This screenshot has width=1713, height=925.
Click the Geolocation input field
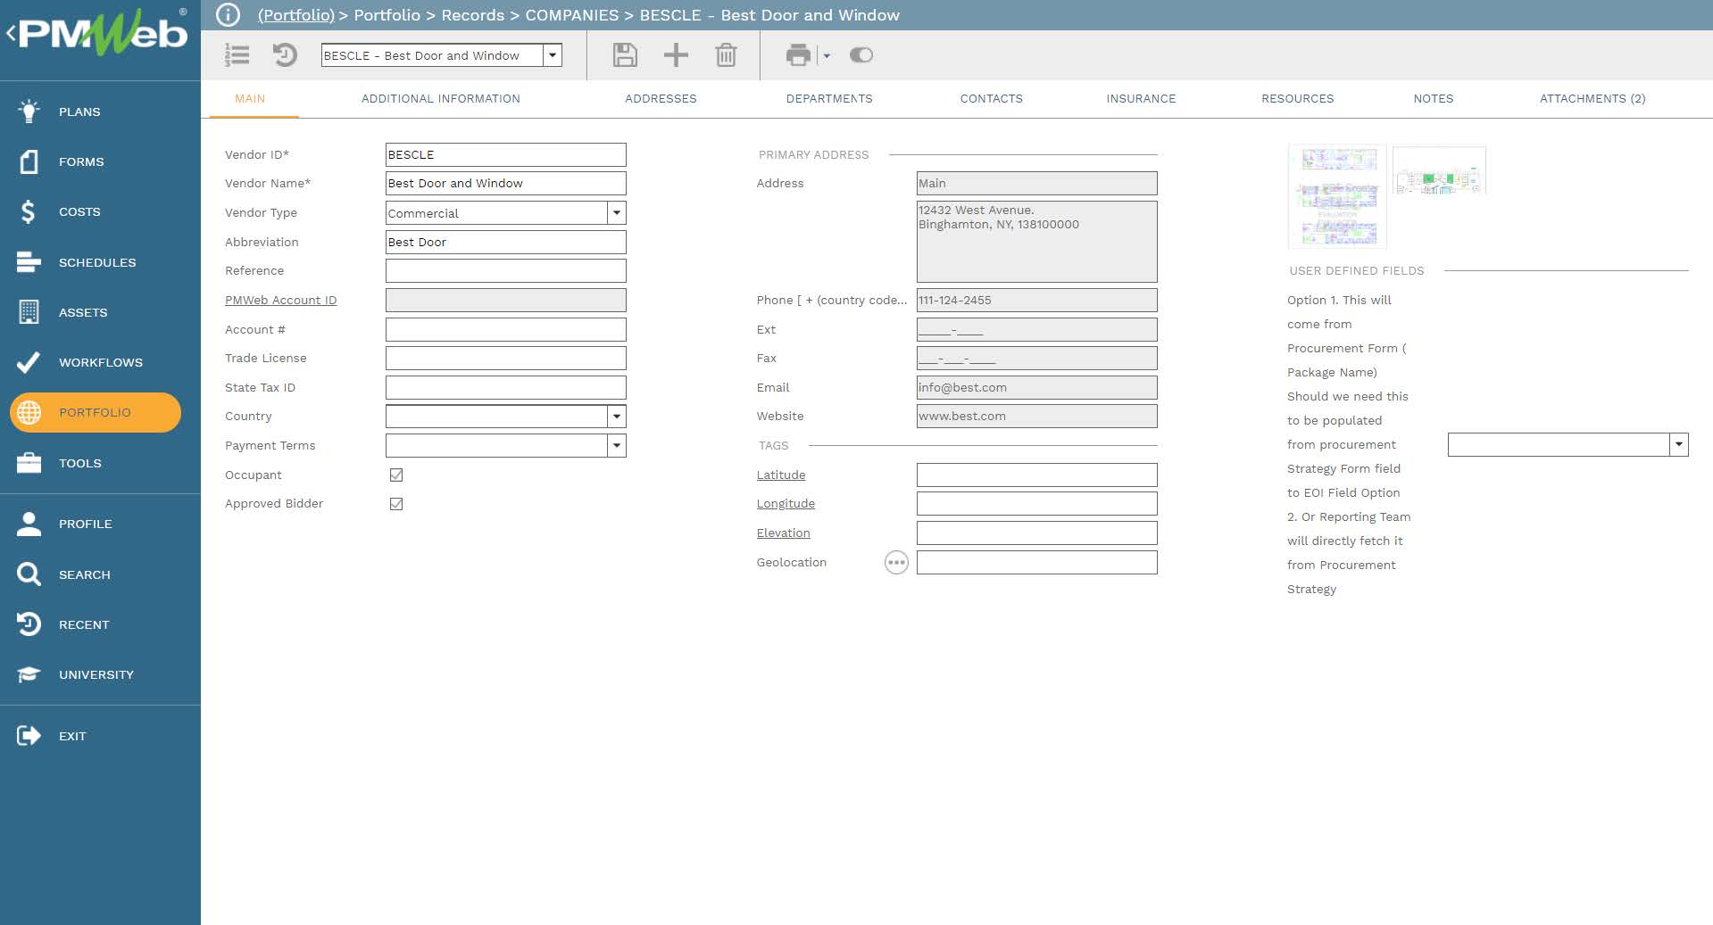tap(1037, 563)
